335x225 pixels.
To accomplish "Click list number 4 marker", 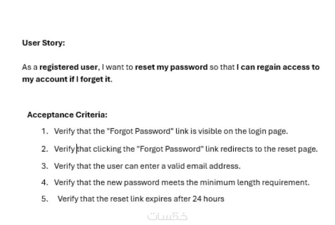I will [44, 182].
